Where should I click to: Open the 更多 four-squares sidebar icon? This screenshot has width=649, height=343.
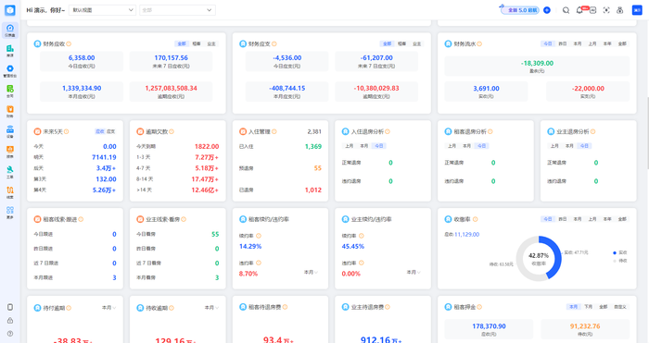(x=10, y=210)
